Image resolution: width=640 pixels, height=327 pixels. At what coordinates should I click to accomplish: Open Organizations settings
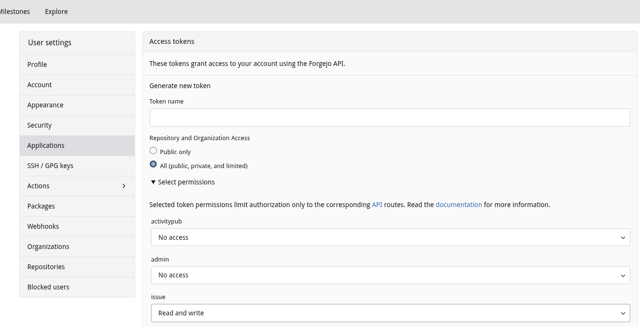pos(48,247)
